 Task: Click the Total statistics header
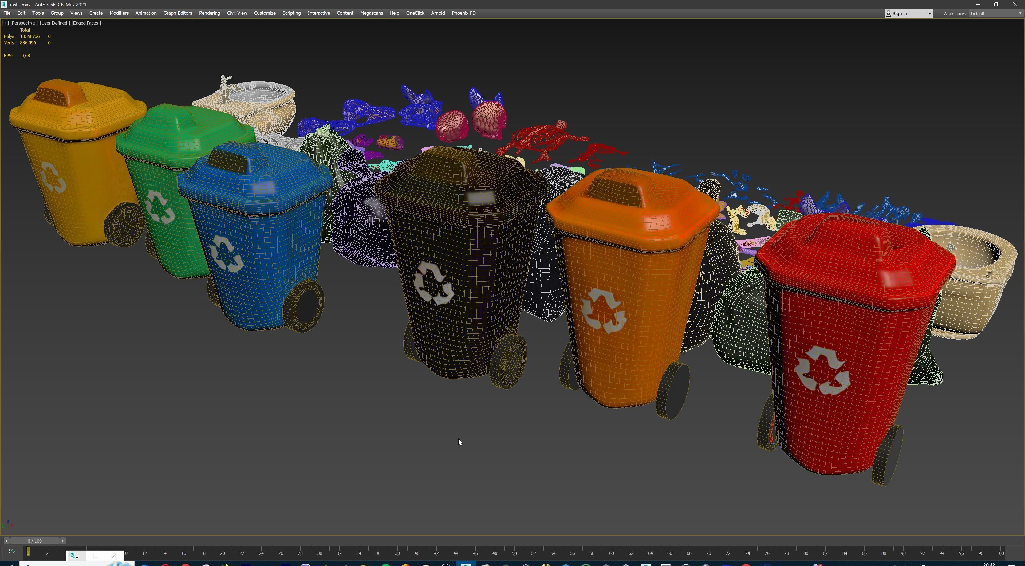pyautogui.click(x=25, y=30)
